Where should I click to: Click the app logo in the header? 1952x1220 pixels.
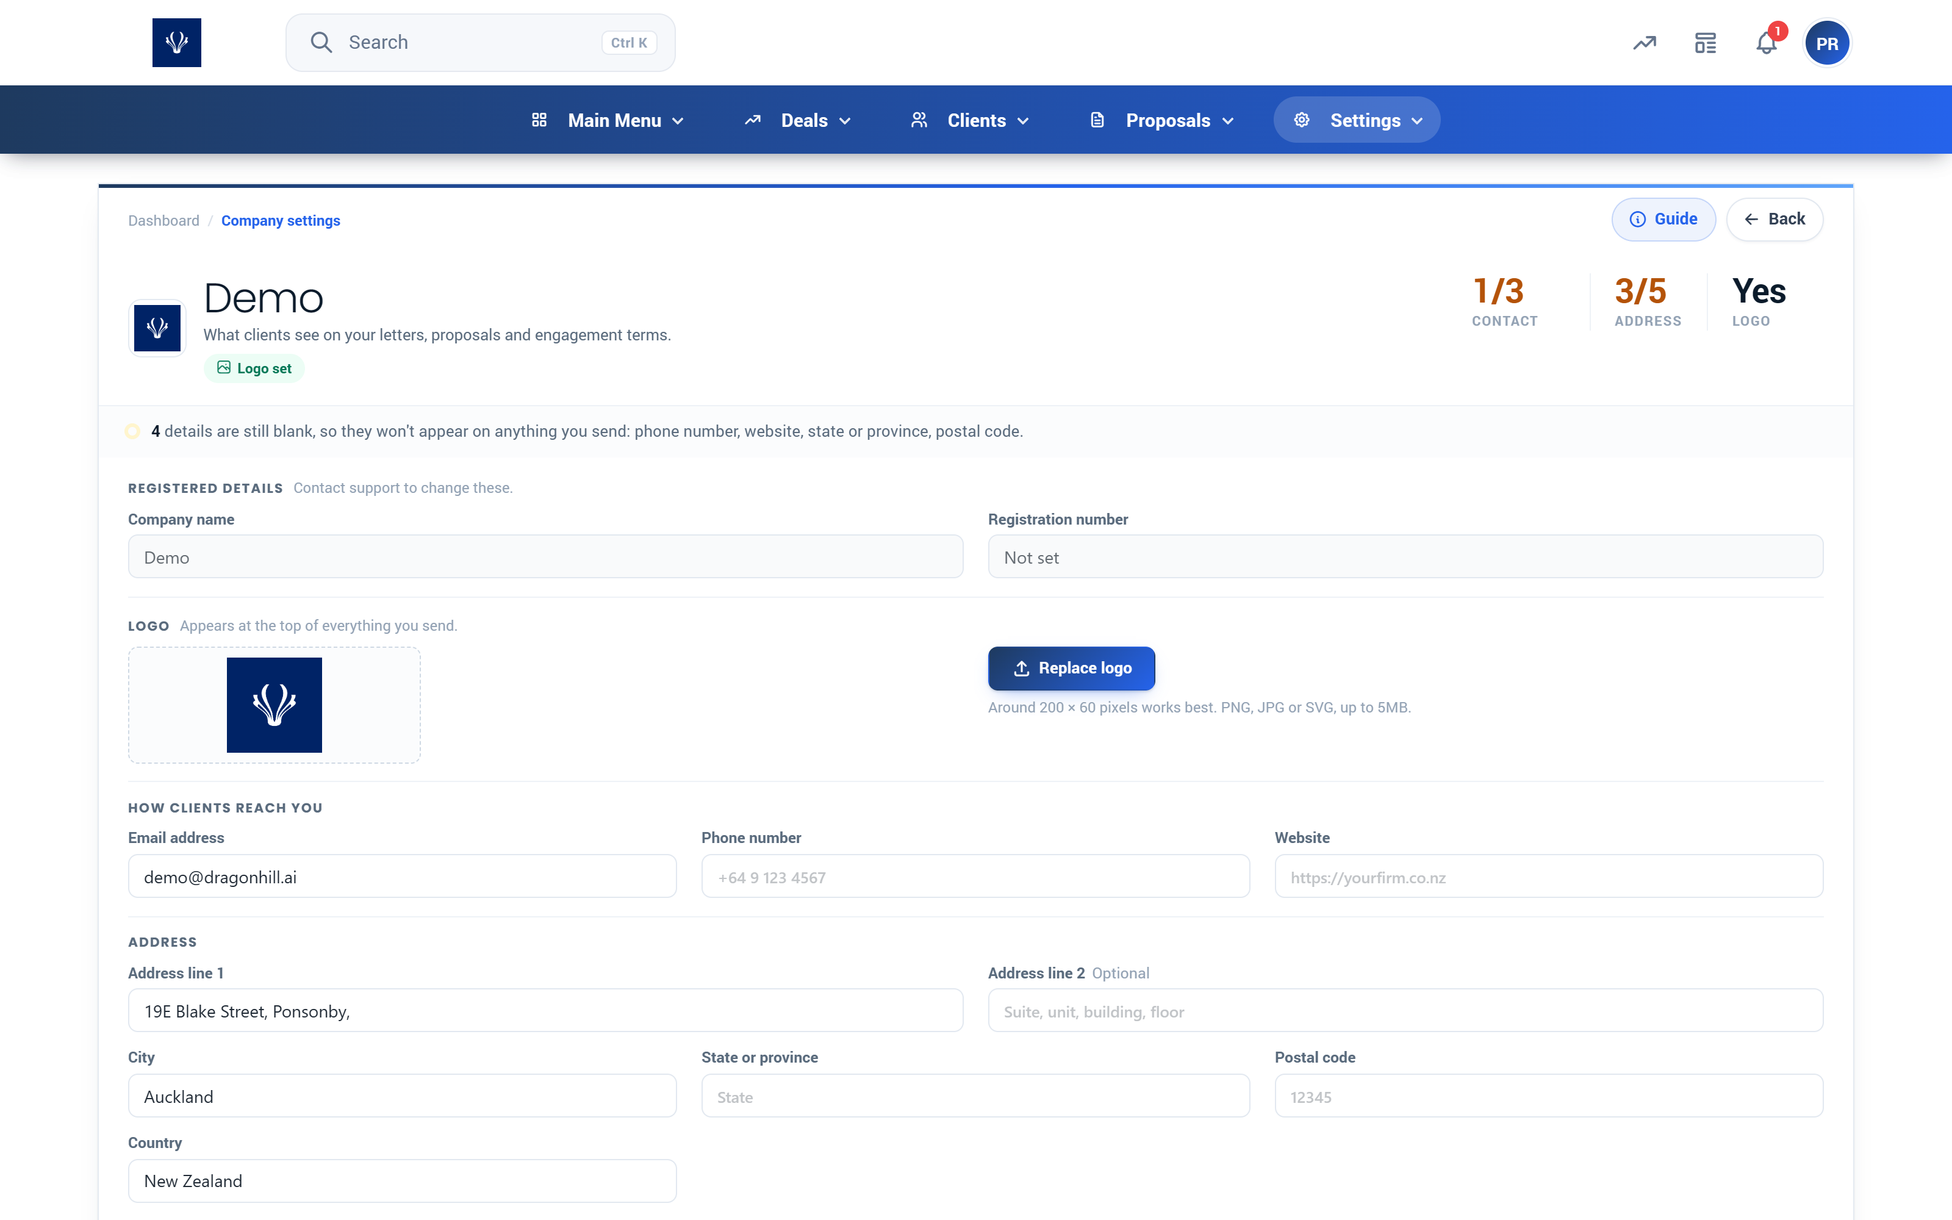(177, 43)
